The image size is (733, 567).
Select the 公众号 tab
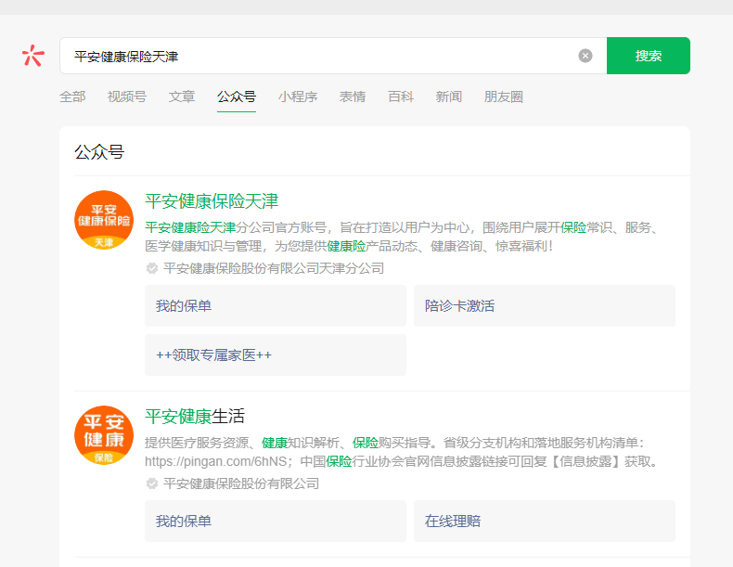point(237,97)
